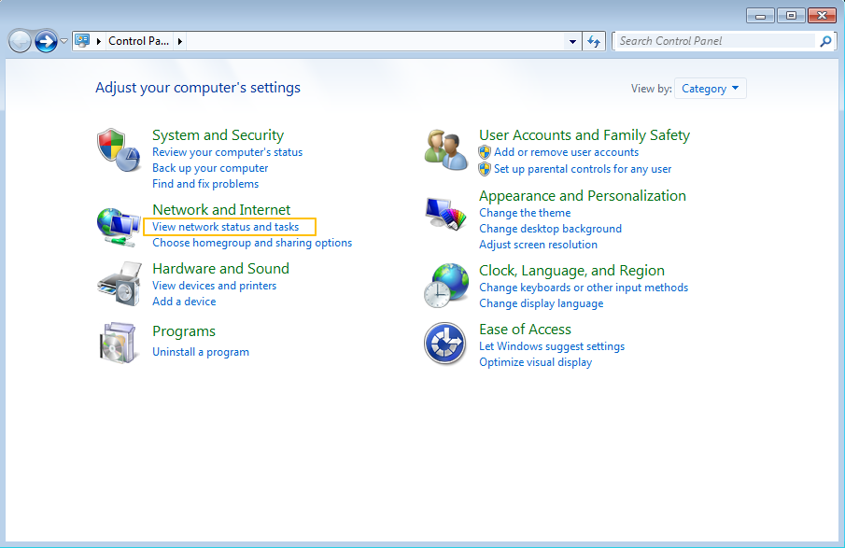Open the View by Category dropdown
845x548 pixels.
click(712, 89)
